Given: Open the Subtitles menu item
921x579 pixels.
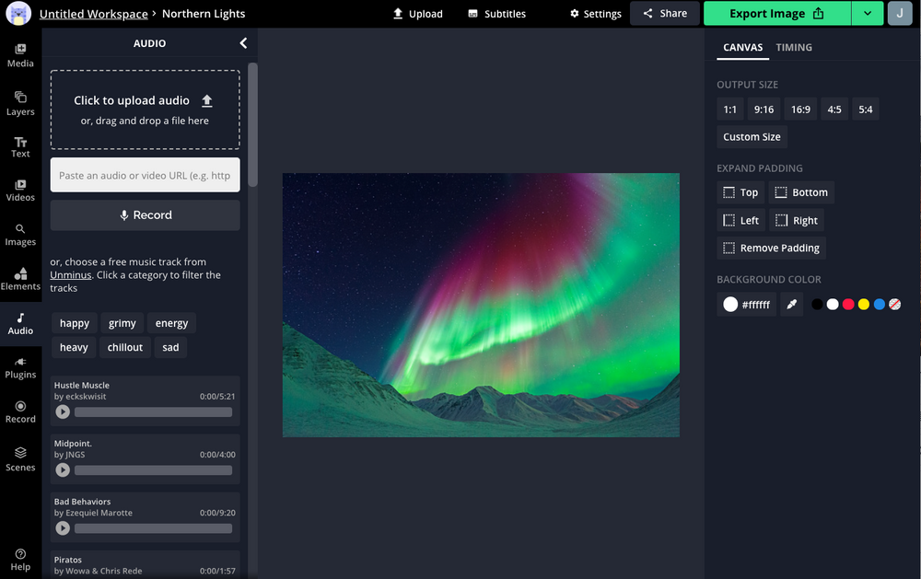Looking at the screenshot, I should pyautogui.click(x=495, y=14).
